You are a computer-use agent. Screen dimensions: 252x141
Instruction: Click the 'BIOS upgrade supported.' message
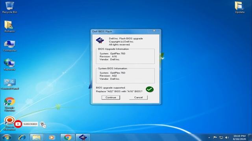111,88
